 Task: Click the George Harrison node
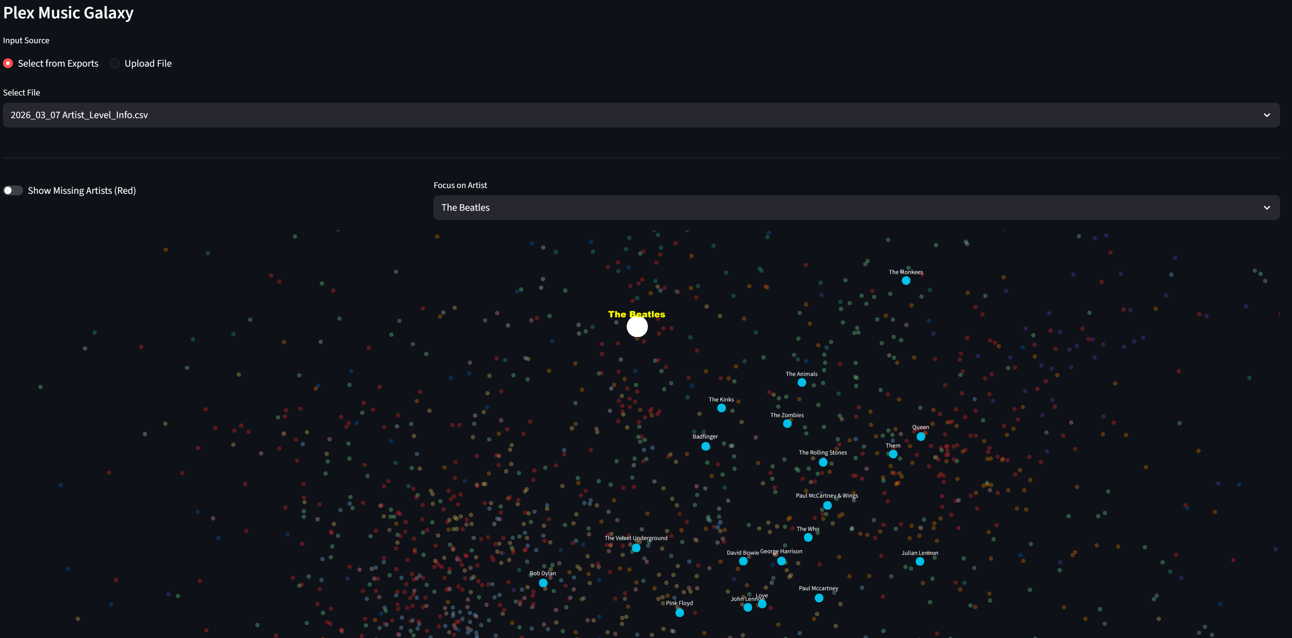[781, 561]
